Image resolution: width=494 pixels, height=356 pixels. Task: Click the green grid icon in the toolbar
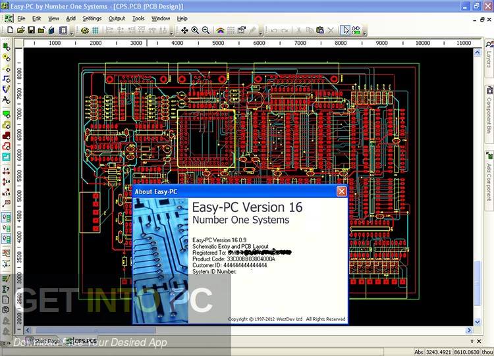click(x=95, y=30)
